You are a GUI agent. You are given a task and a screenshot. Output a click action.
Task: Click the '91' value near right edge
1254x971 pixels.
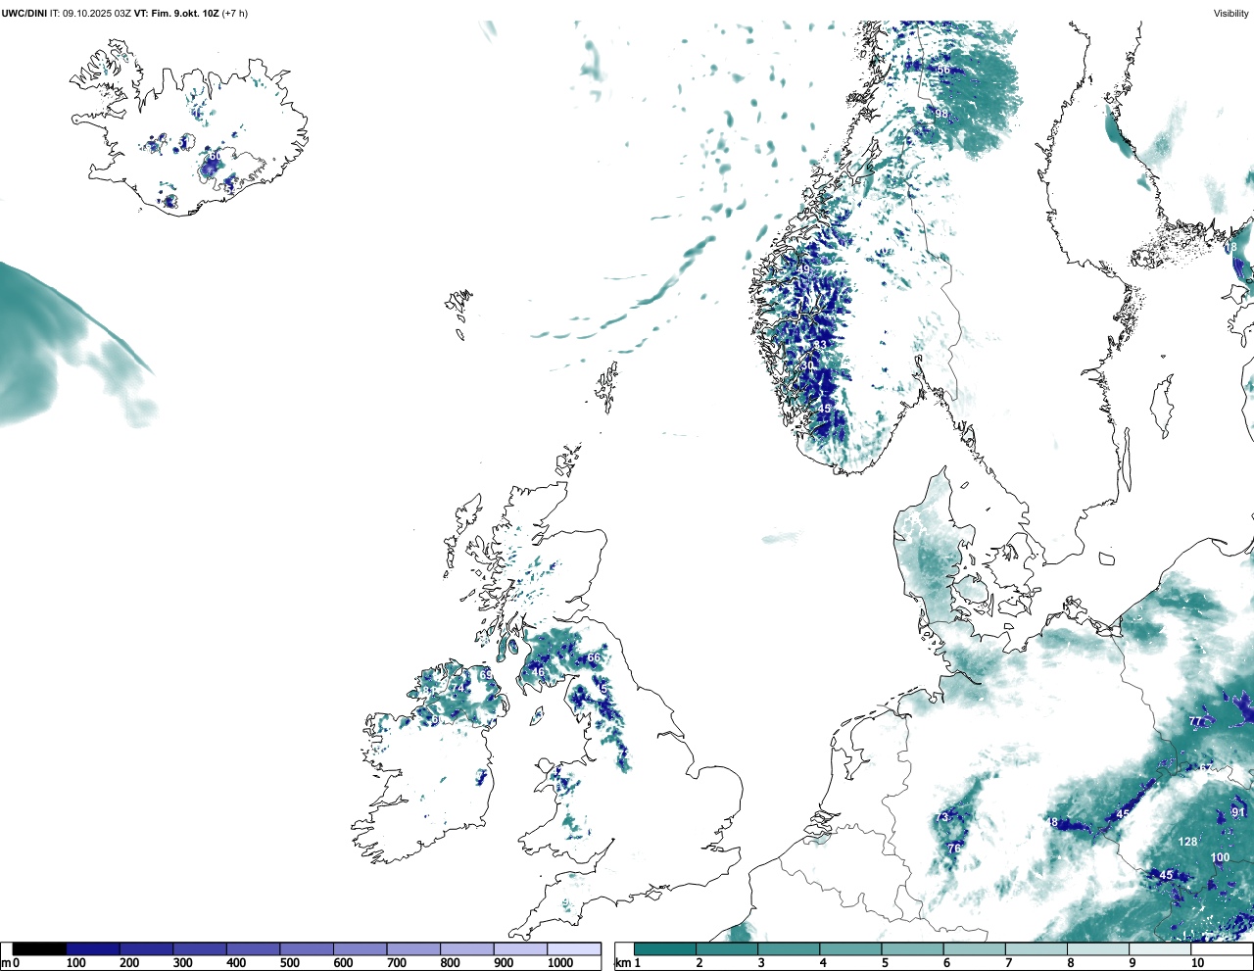(1238, 812)
